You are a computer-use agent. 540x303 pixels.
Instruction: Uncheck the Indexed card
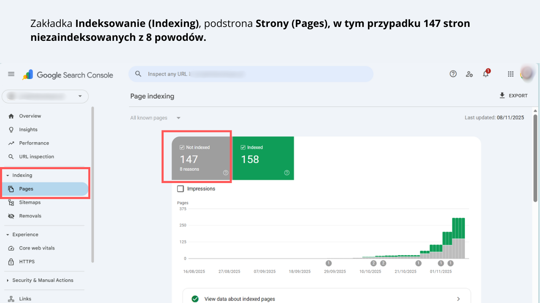coord(243,147)
